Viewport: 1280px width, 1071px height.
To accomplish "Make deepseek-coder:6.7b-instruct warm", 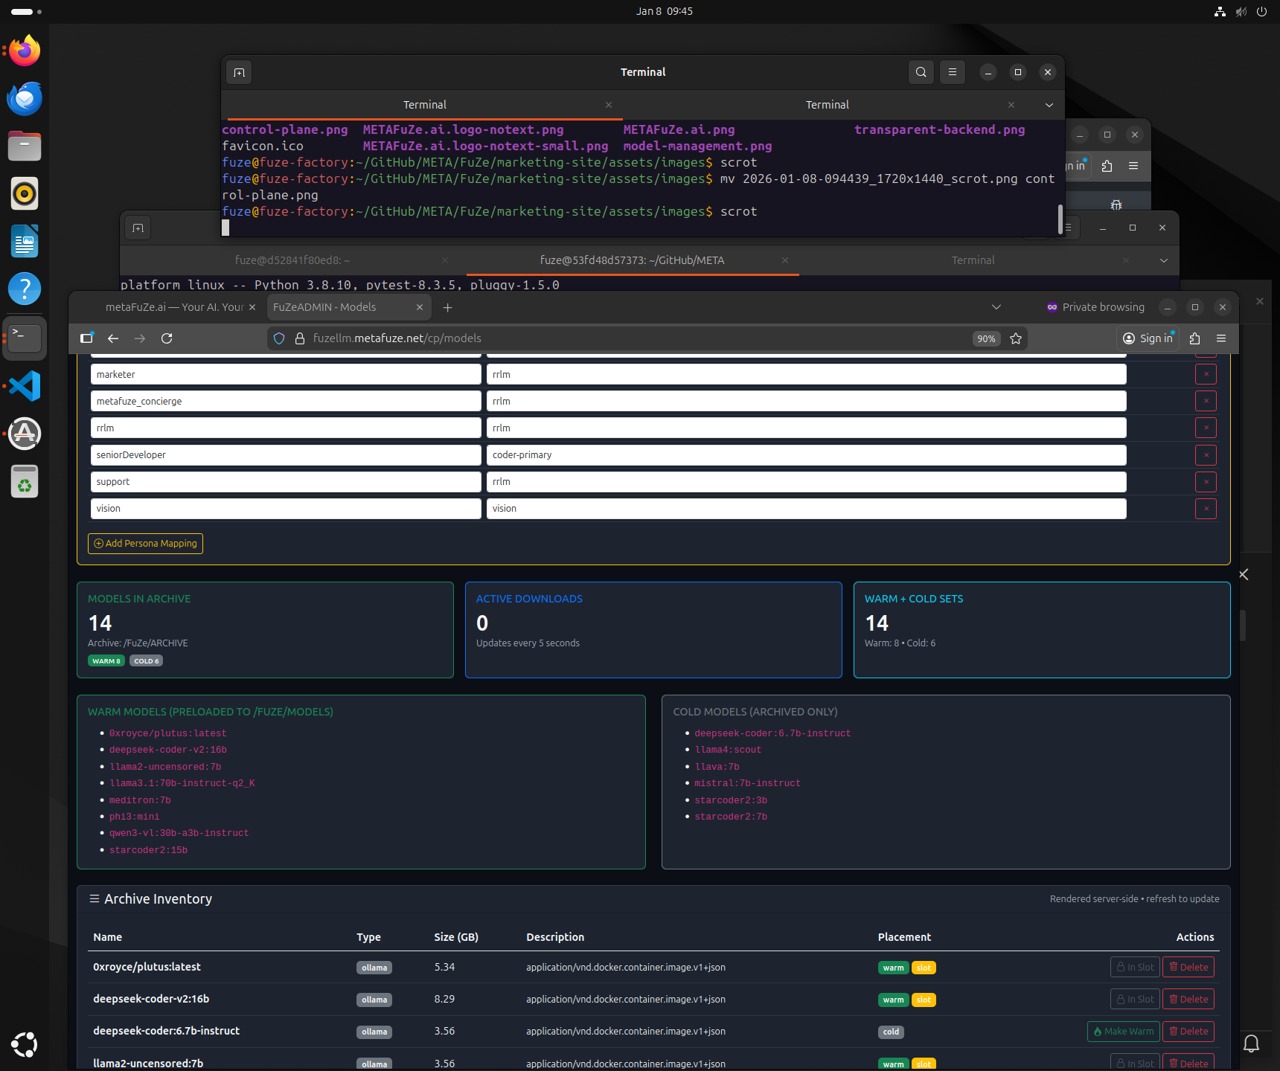I will coord(1123,1032).
